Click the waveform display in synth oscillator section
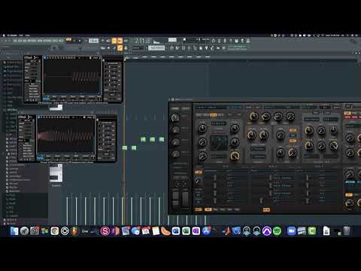361x271 pixels. point(219,143)
